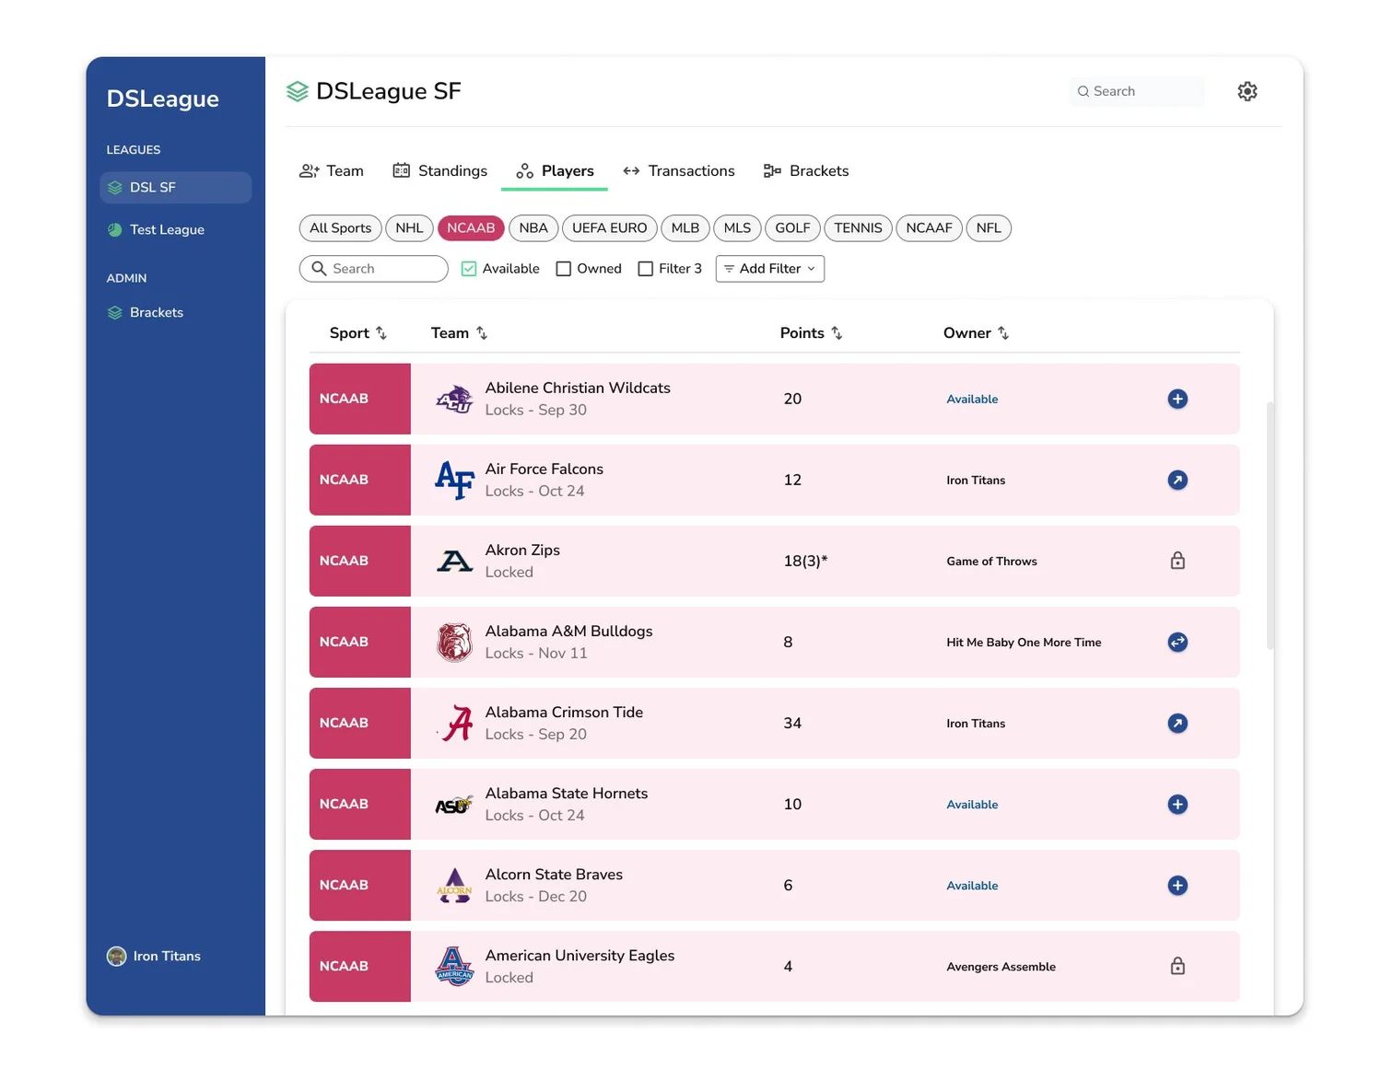This screenshot has height=1068, width=1382.
Task: Click the Alabama Crimson Tide team logo
Action: click(x=454, y=723)
